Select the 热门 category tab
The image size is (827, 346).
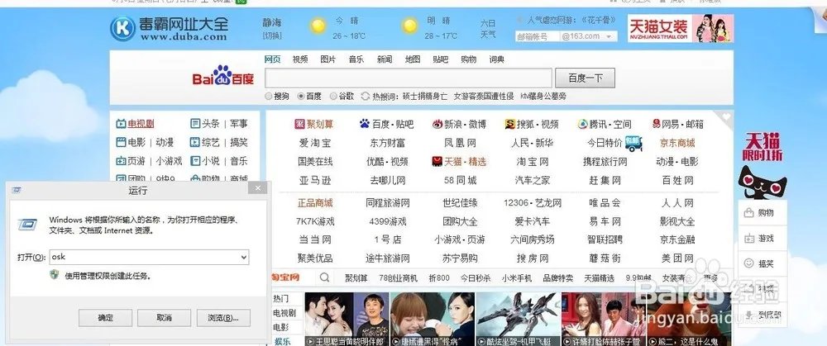tap(281, 299)
